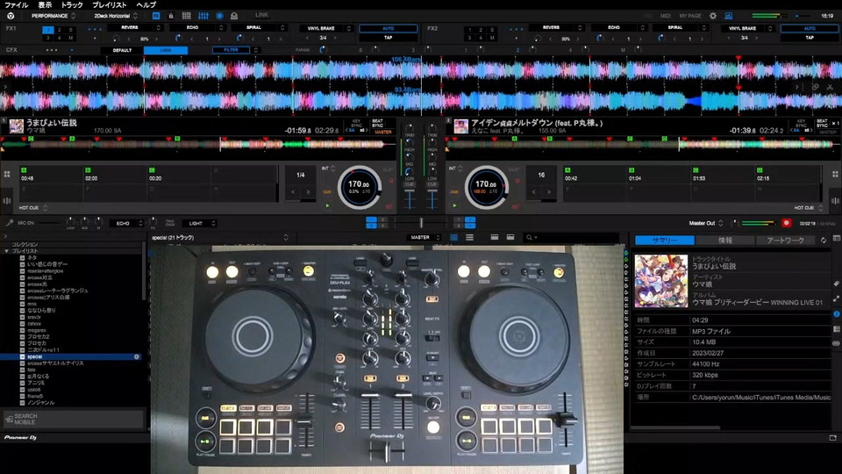Click deck 2 pad grid icon at right edge

835,174
